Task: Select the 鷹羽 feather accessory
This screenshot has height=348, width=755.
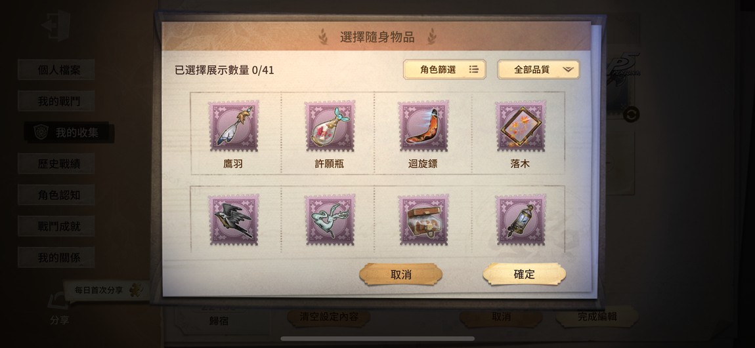Action: tap(234, 126)
